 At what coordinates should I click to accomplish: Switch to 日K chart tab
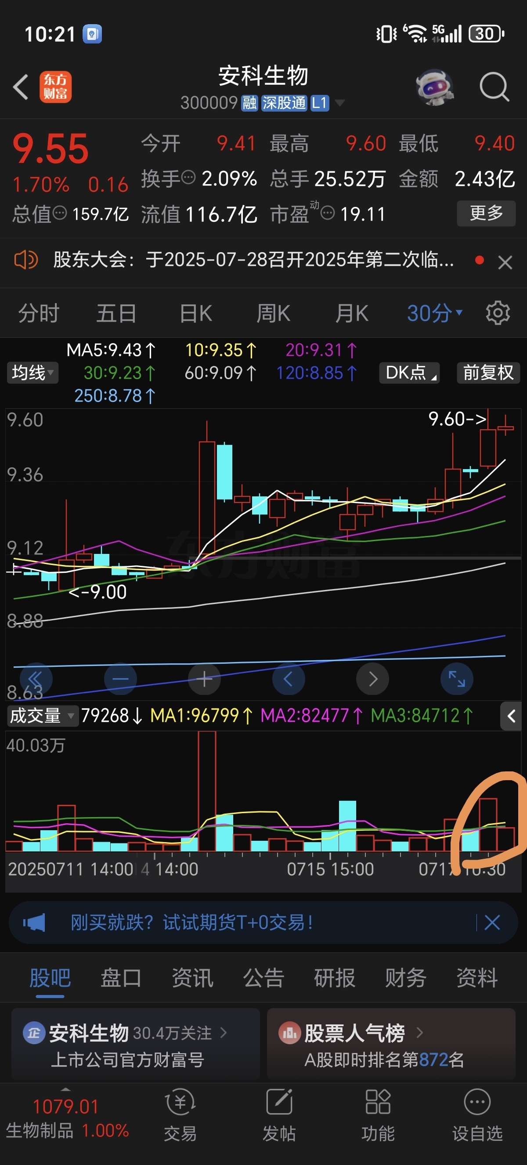coord(196,313)
